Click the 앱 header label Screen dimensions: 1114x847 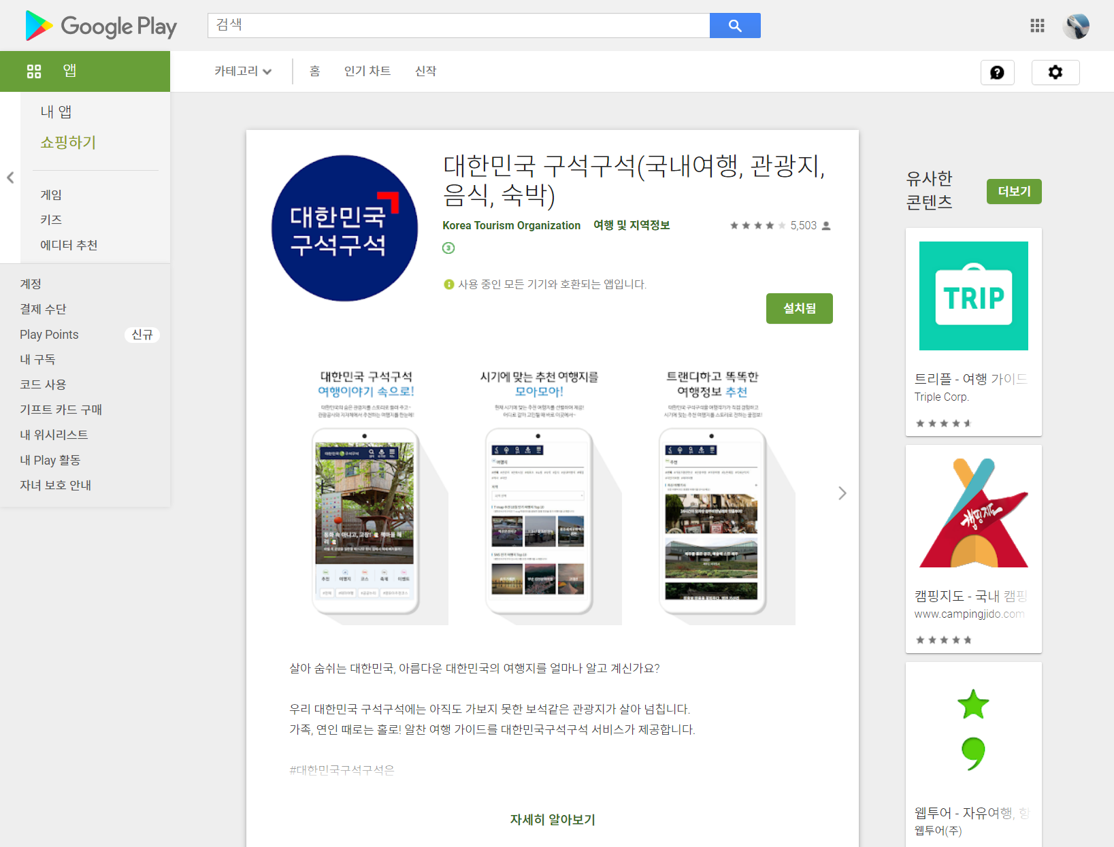pos(69,71)
